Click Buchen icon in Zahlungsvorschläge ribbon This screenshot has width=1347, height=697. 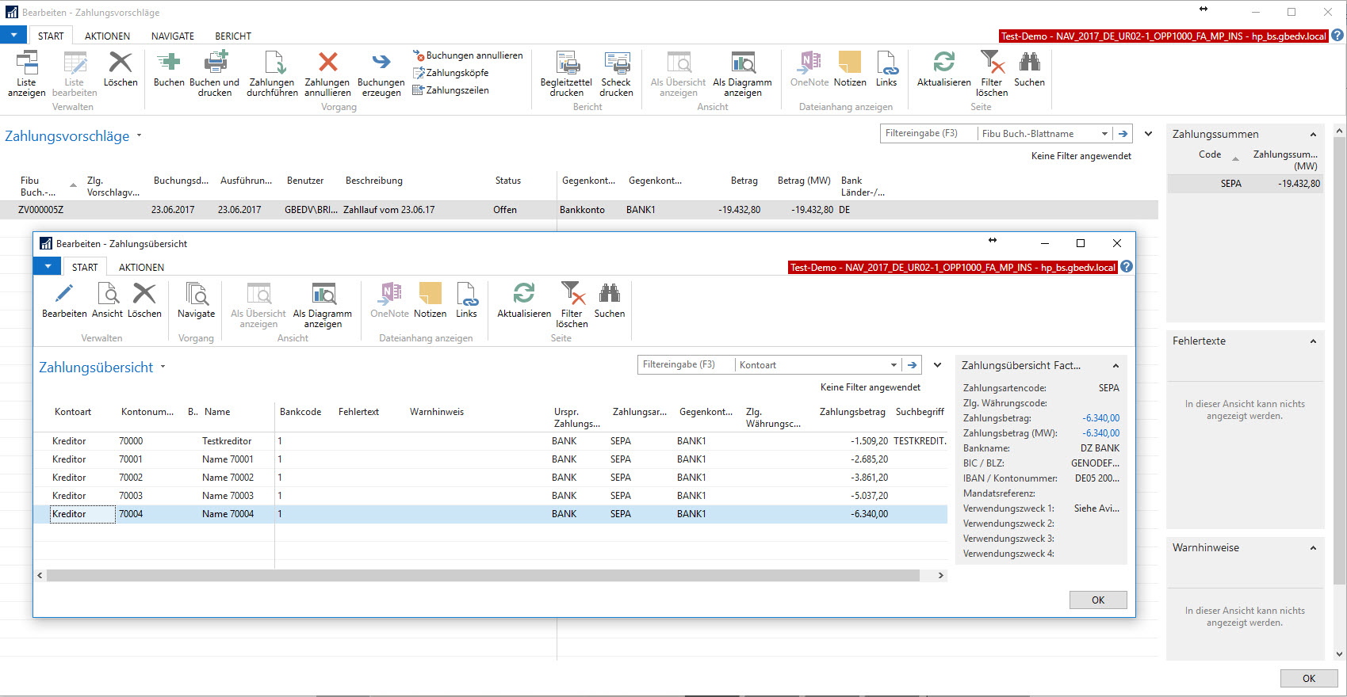tap(169, 62)
